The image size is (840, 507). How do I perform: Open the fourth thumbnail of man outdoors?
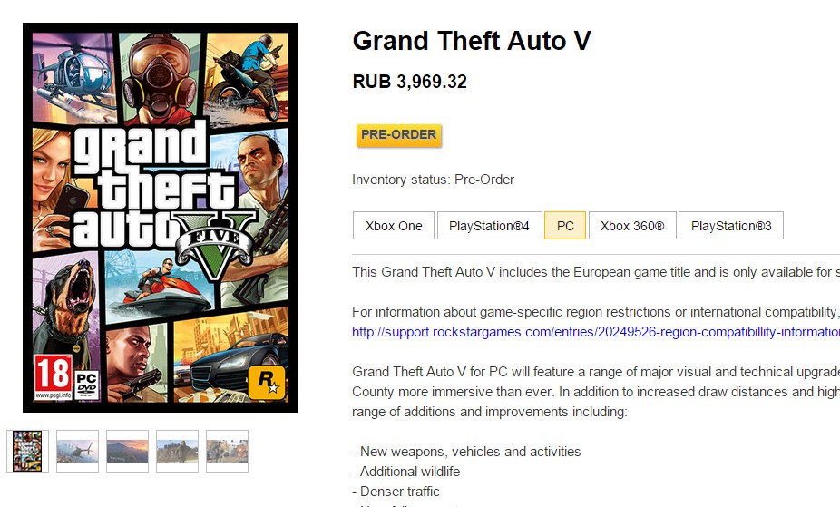click(177, 451)
